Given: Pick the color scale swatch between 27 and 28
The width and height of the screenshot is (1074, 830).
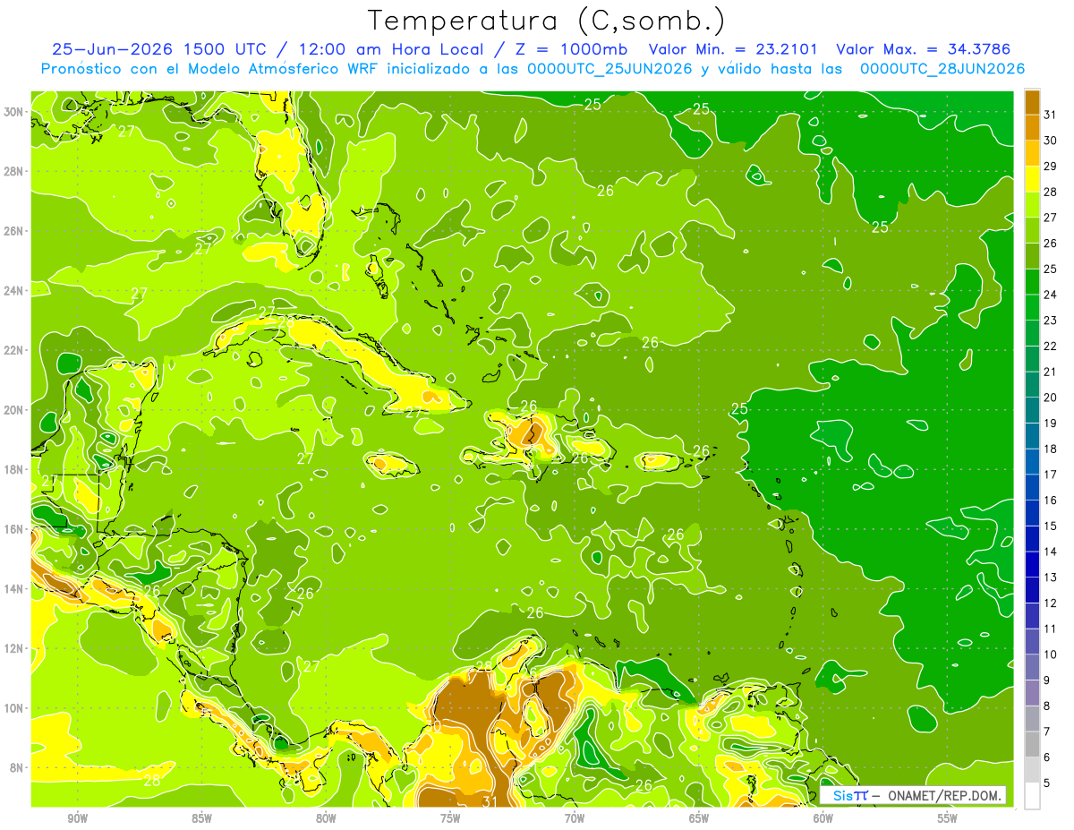Looking at the screenshot, I should (x=1032, y=204).
